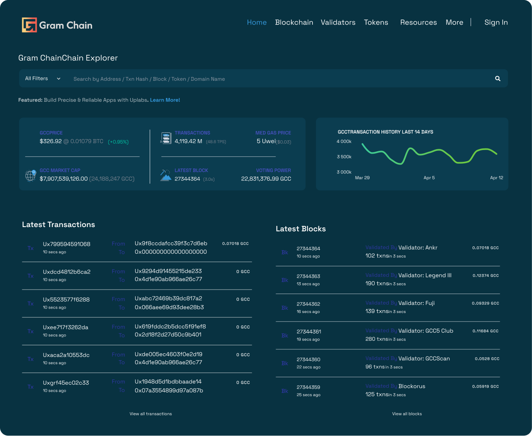Screen dimensions: 532x436
Task: Open the Learn More! featured link
Action: coord(165,100)
